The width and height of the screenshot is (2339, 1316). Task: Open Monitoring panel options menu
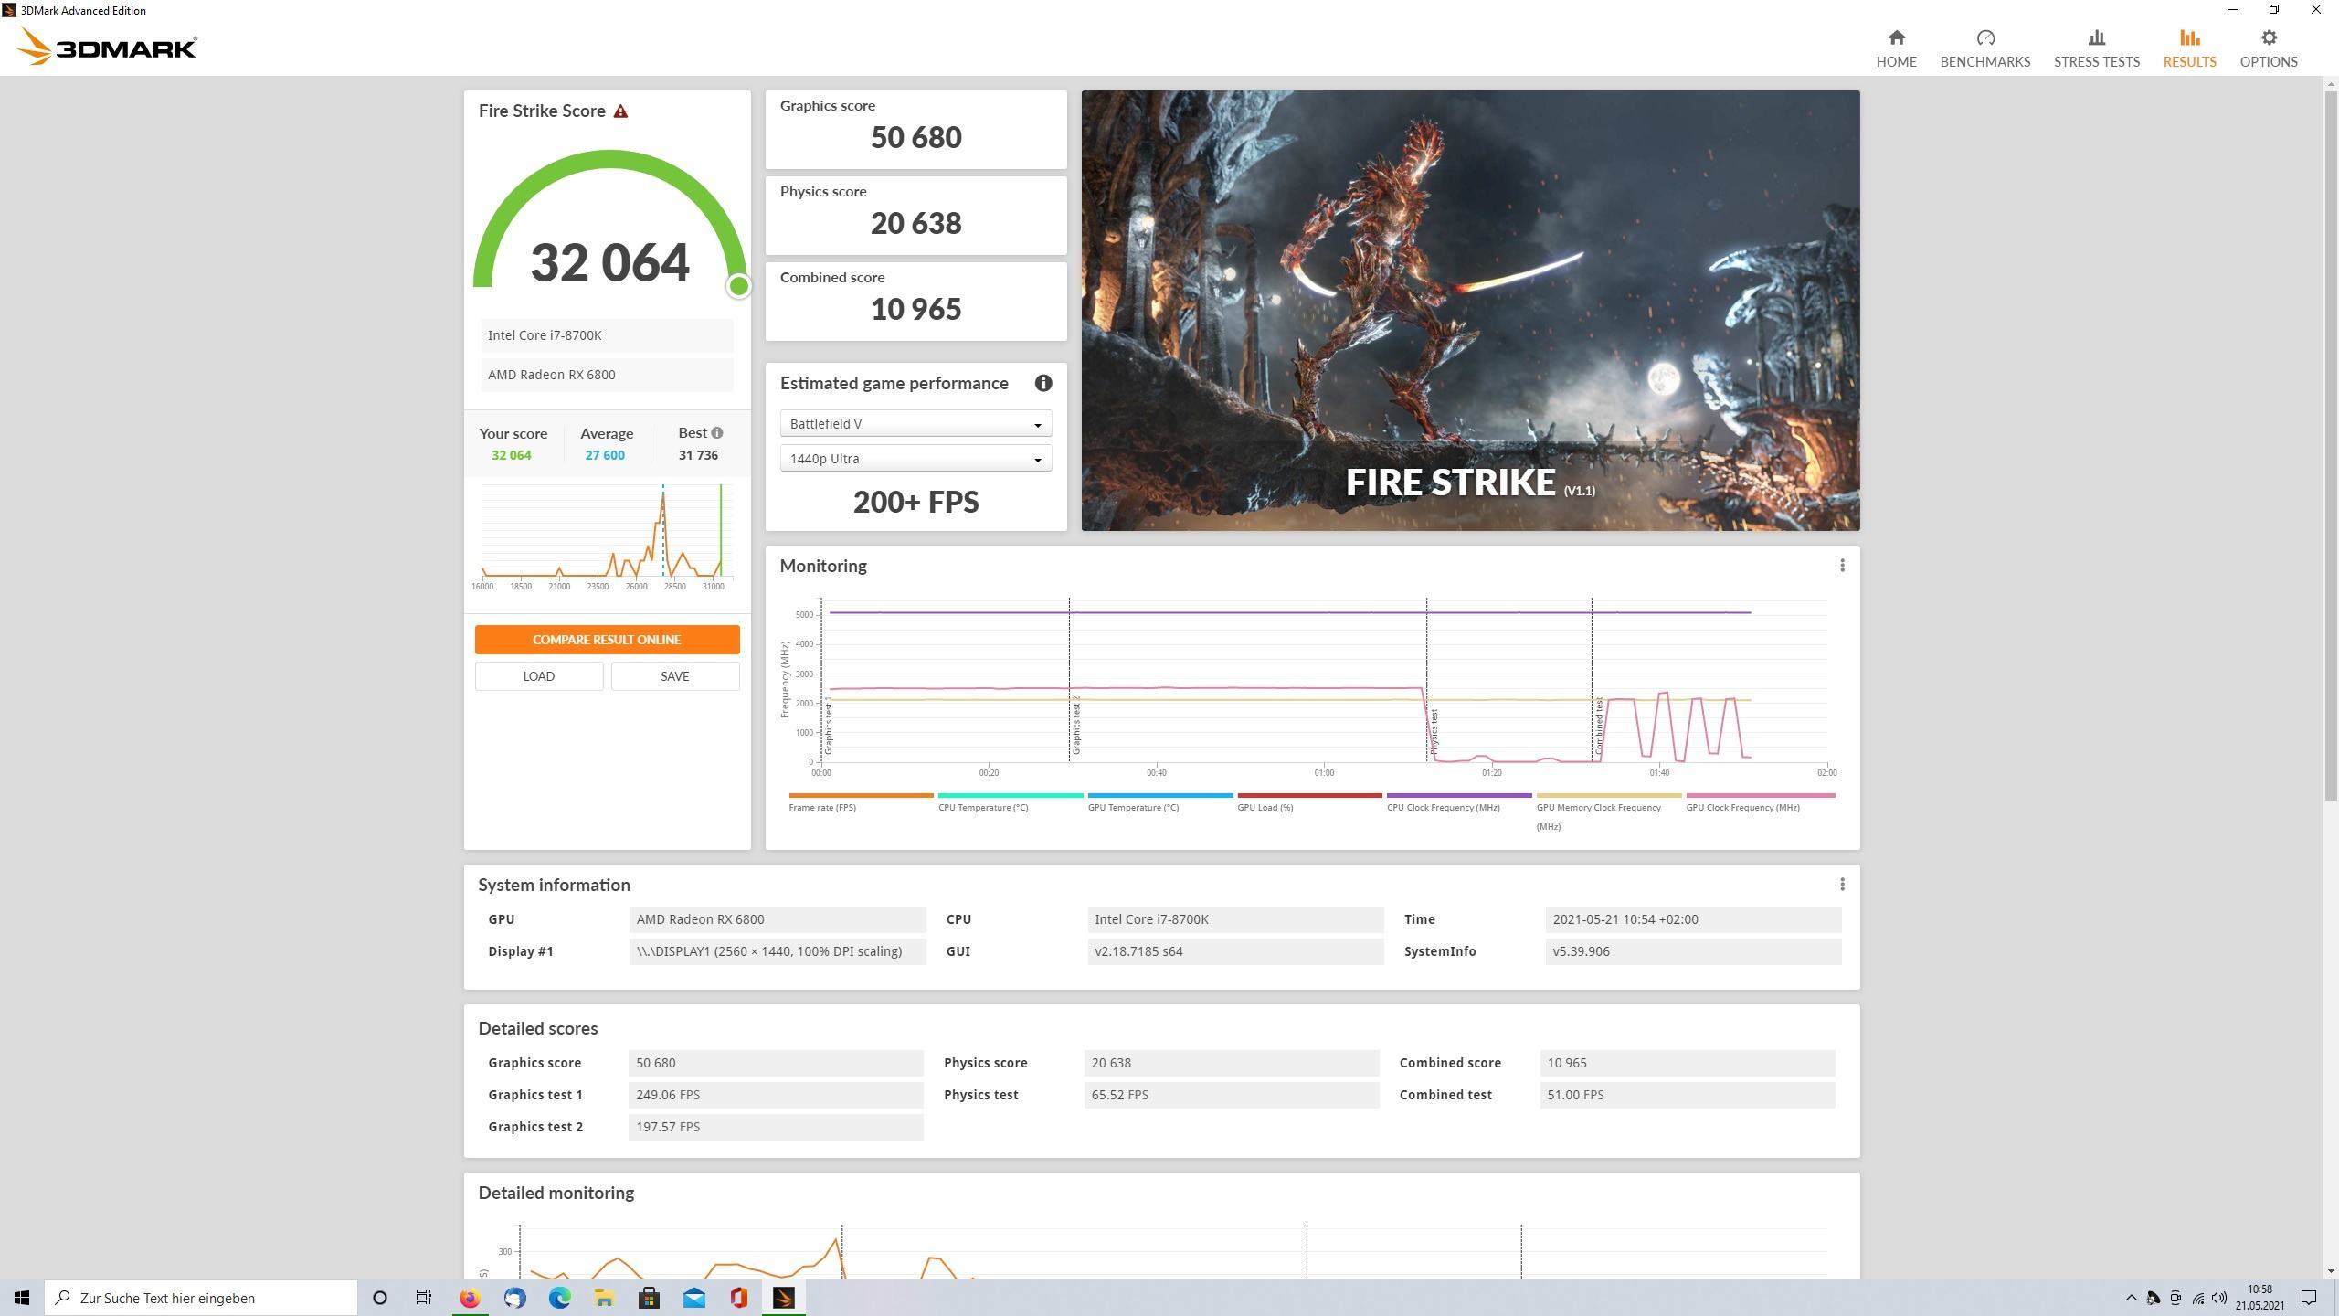pyautogui.click(x=1842, y=566)
